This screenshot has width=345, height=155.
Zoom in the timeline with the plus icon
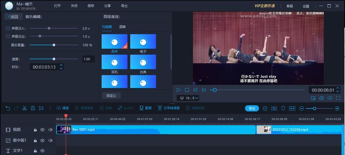tap(337, 108)
